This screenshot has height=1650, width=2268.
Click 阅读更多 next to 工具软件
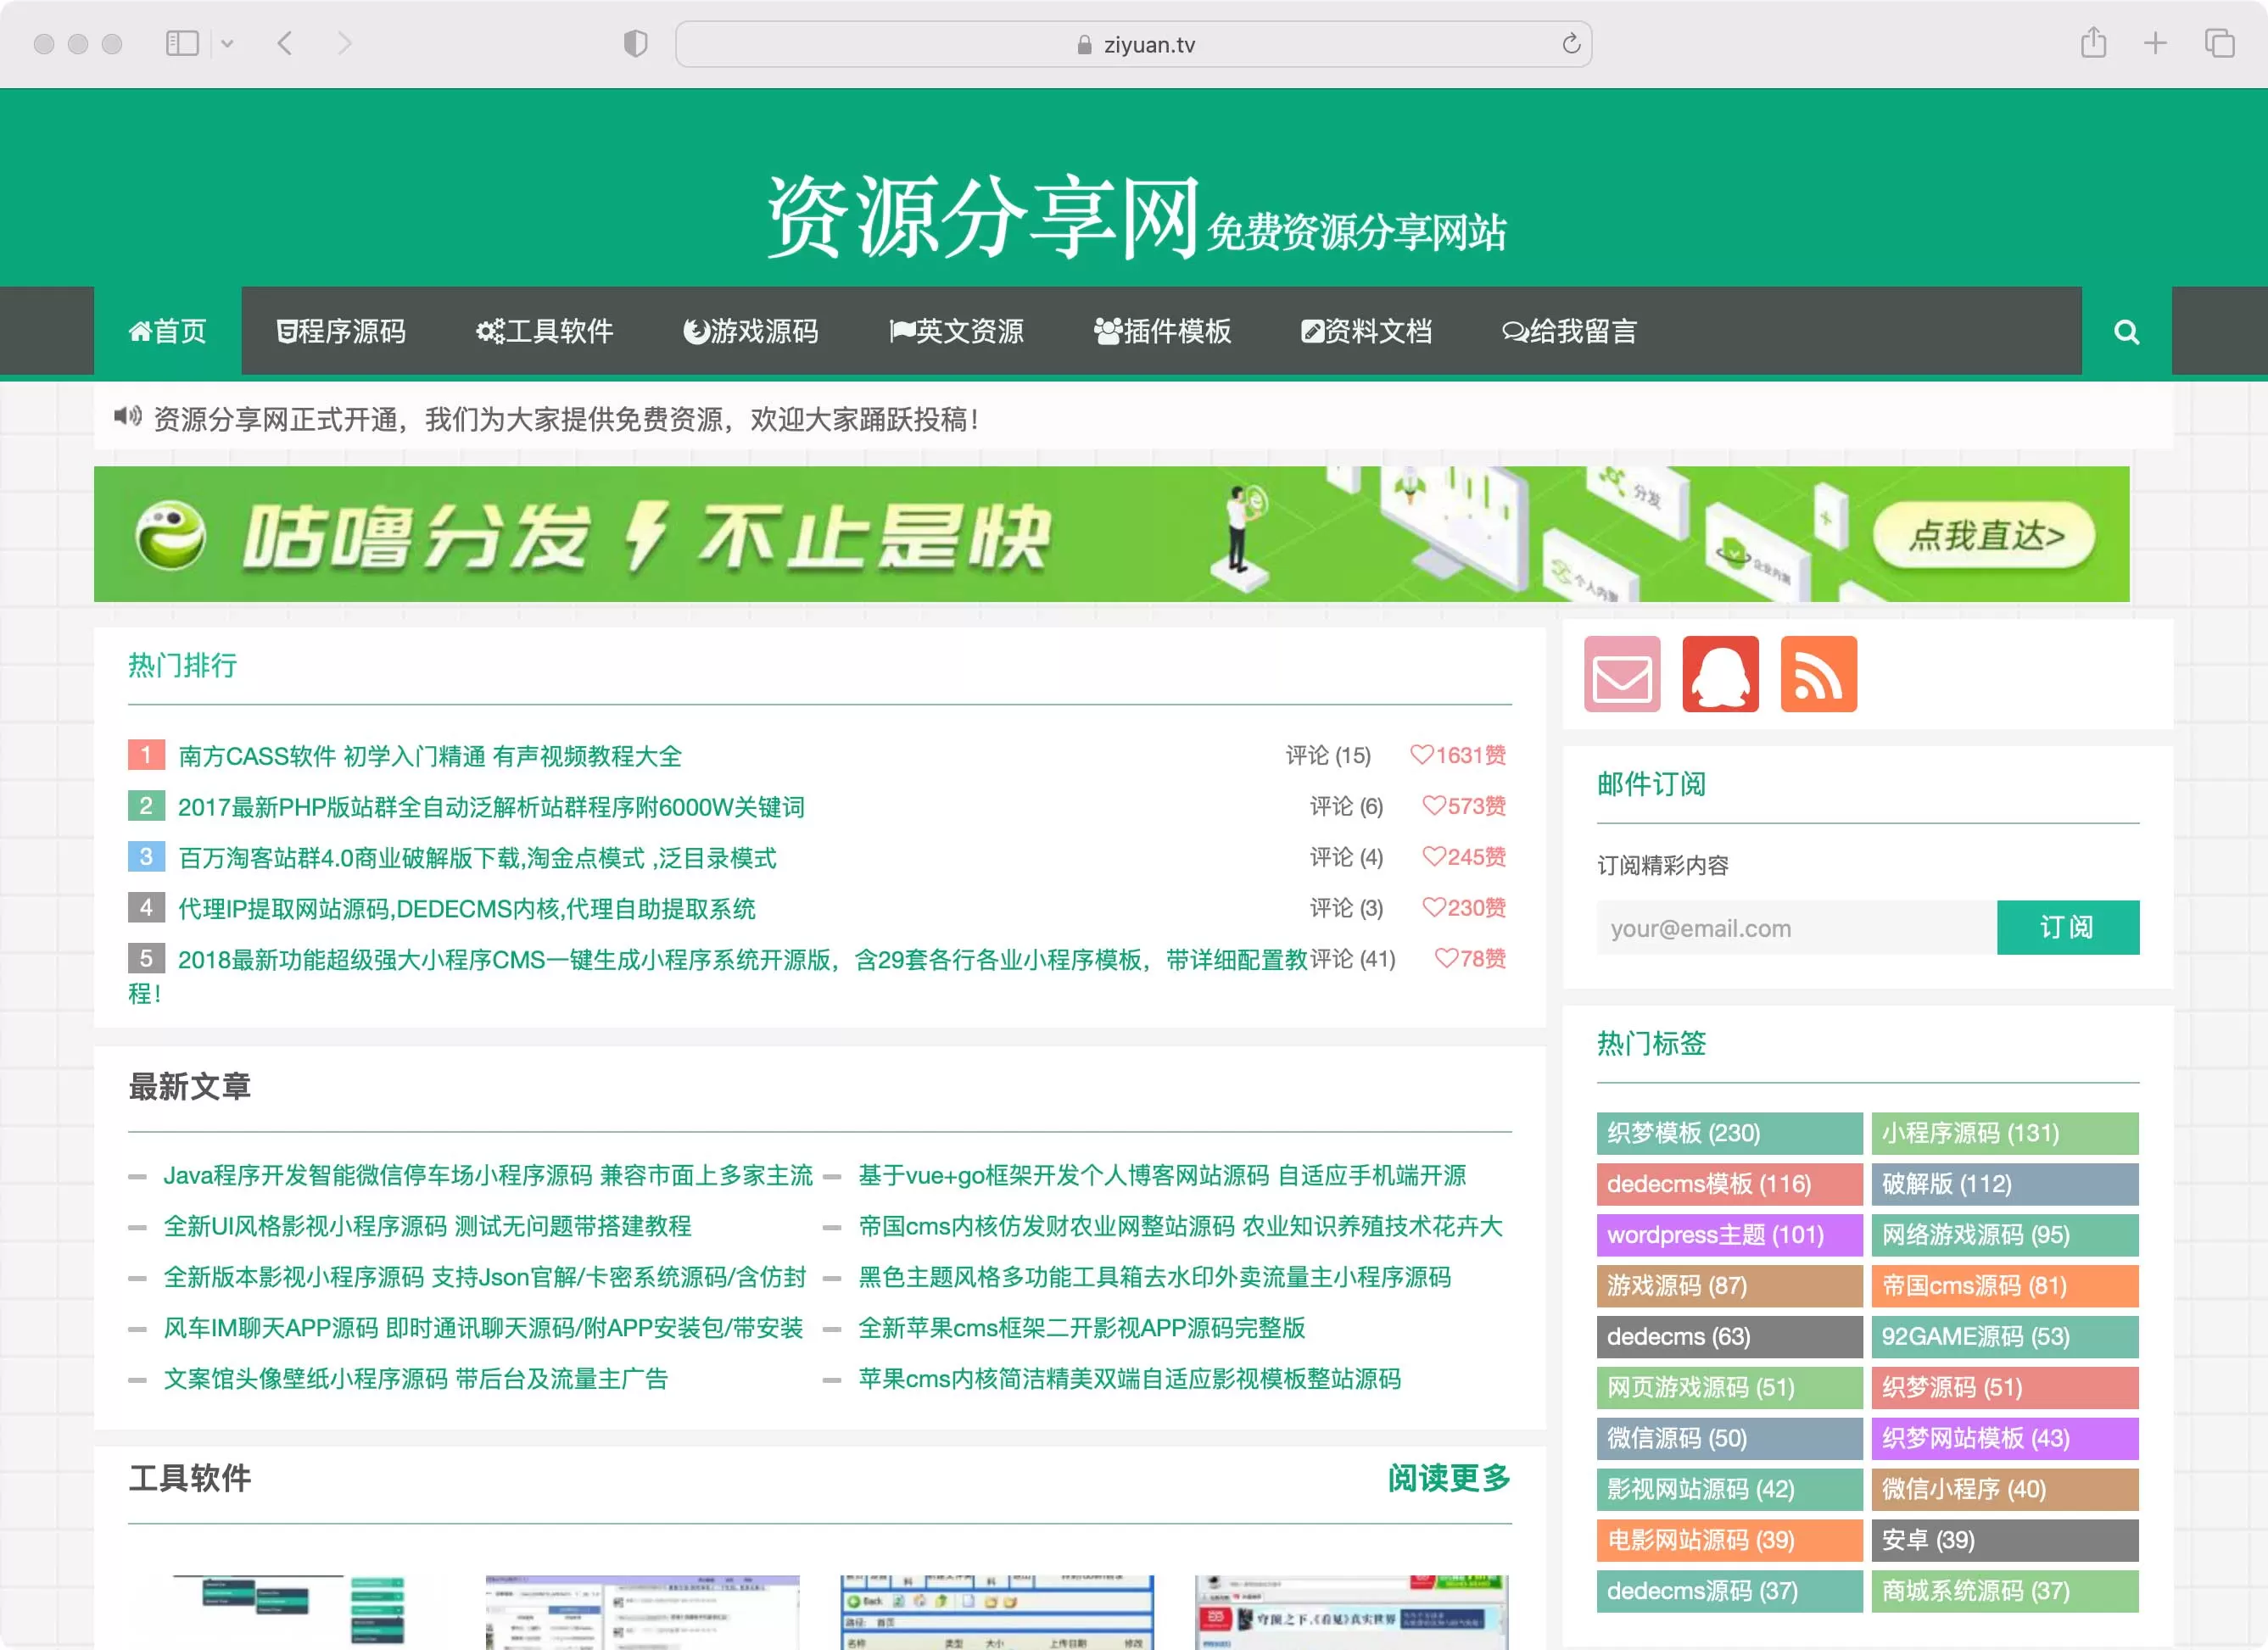tap(1449, 1479)
